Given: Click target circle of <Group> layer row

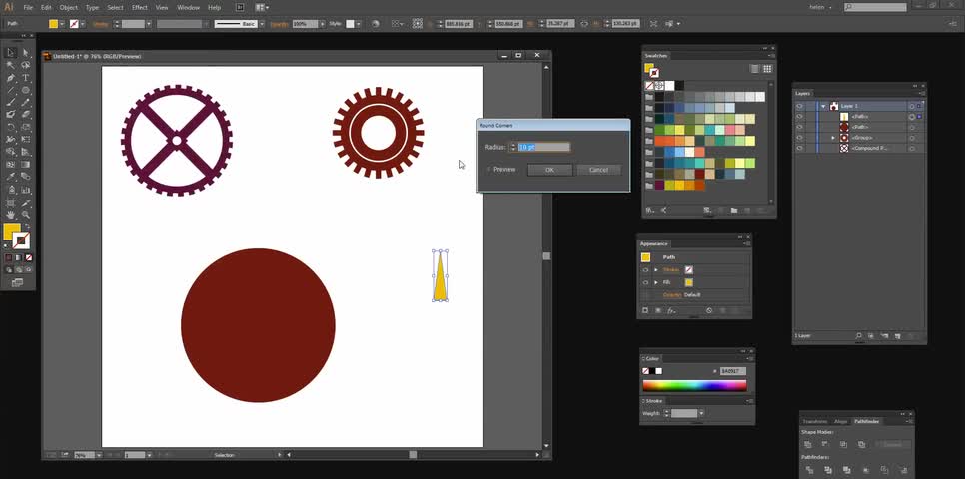Looking at the screenshot, I should [911, 138].
